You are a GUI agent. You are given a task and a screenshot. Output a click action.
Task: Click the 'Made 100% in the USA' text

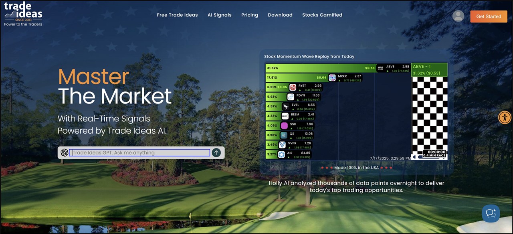point(357,168)
